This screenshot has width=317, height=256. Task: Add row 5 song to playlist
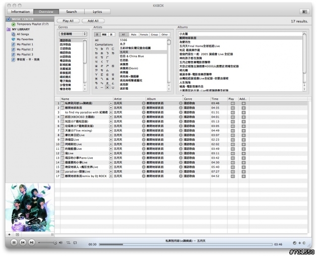[x=244, y=122]
